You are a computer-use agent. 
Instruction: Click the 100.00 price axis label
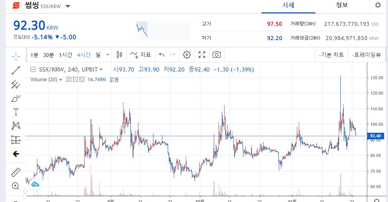[x=376, y=124]
